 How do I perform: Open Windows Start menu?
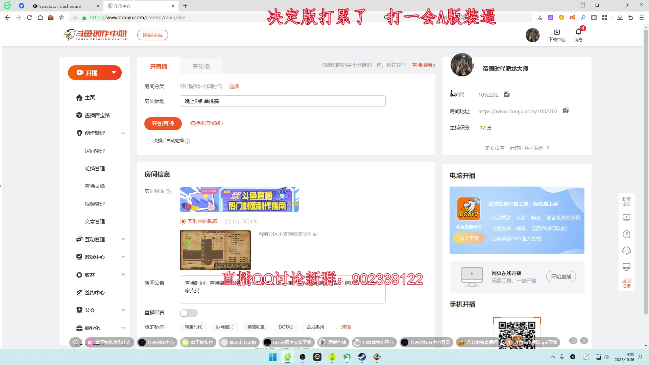tap(272, 357)
